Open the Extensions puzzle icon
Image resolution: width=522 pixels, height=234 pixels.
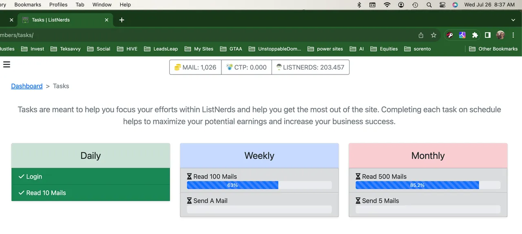[475, 35]
